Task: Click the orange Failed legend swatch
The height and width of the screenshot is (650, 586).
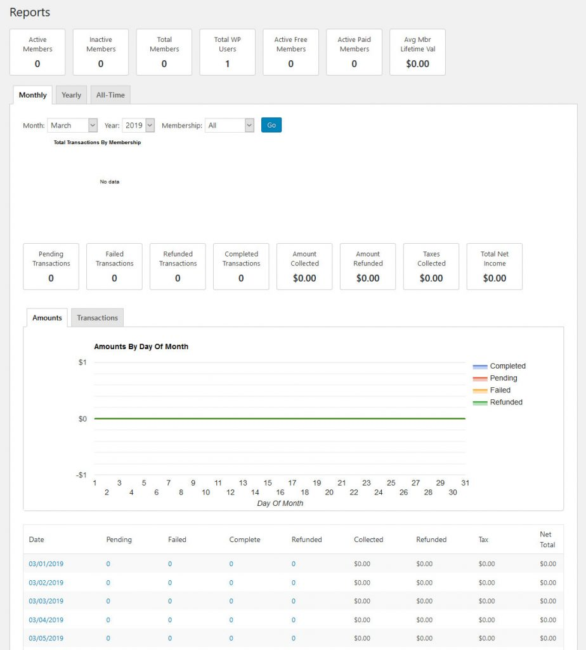Action: pos(480,390)
